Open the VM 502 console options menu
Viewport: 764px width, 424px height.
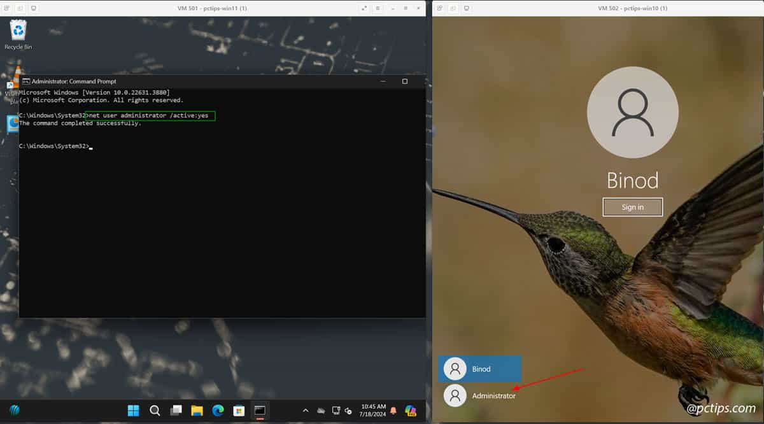(x=439, y=8)
